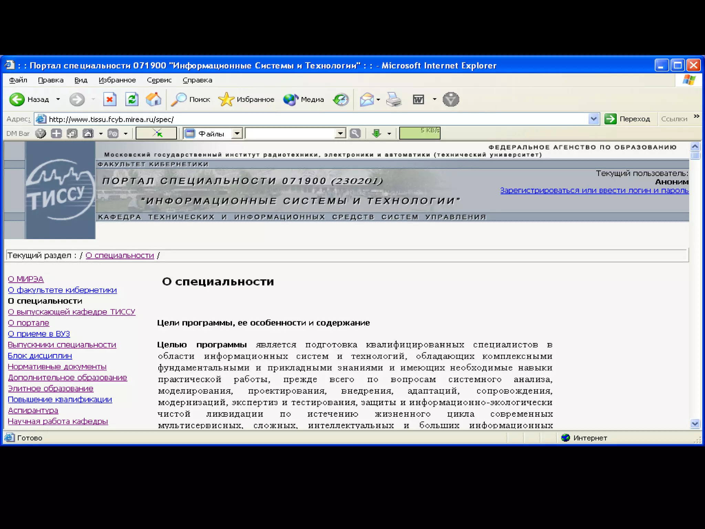The image size is (705, 529).
Task: Open the Правка menu
Action: [x=51, y=80]
